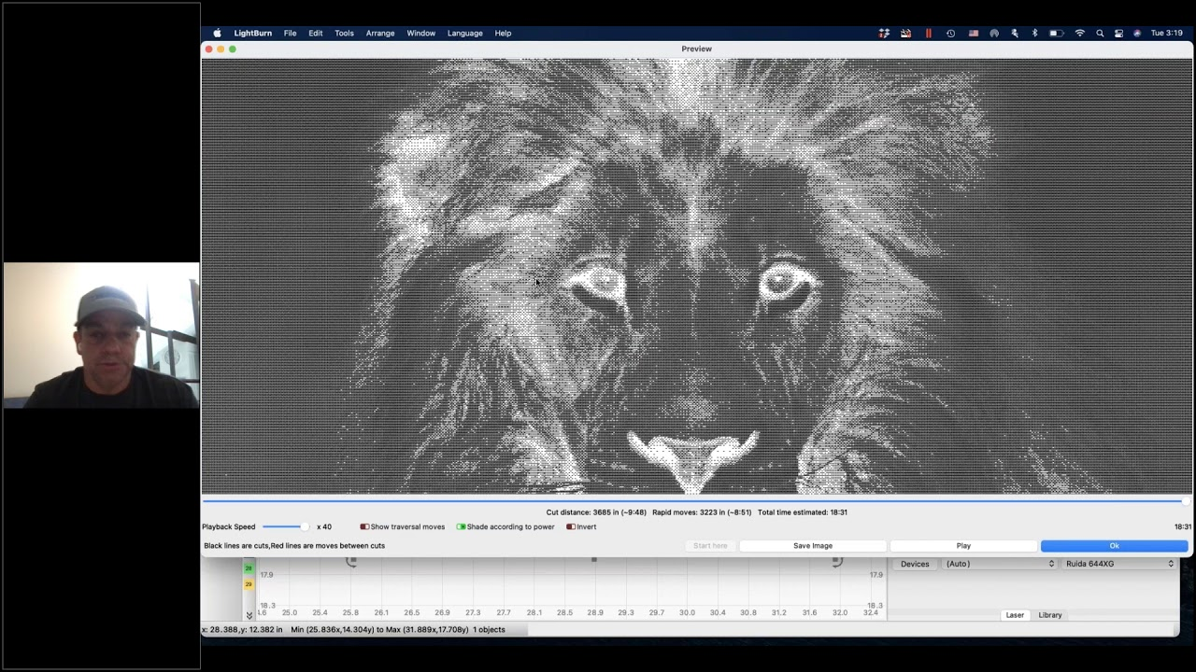Click the Siri icon in menu bar
Screen dimensions: 1196x672
click(x=1137, y=33)
